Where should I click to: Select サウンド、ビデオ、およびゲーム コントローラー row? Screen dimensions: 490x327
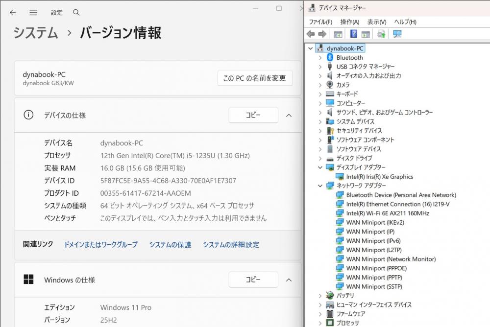pos(384,112)
